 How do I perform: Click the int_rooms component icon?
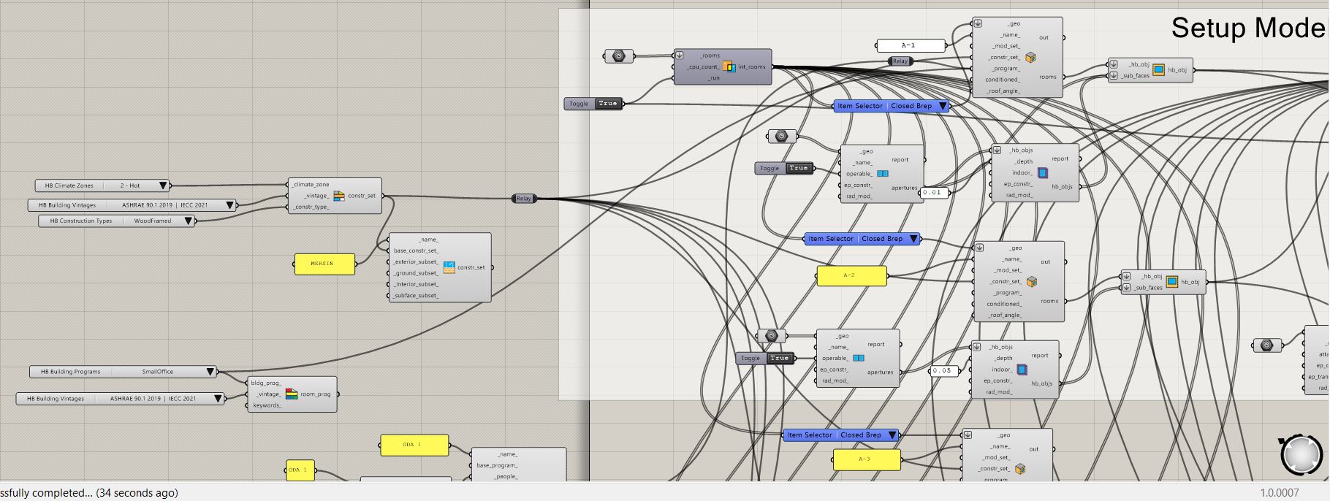[729, 66]
